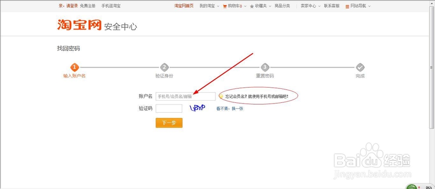Image resolution: width=435 pixels, height=189 pixels.
Task: Click the orange 下一步 button
Action: [169, 123]
